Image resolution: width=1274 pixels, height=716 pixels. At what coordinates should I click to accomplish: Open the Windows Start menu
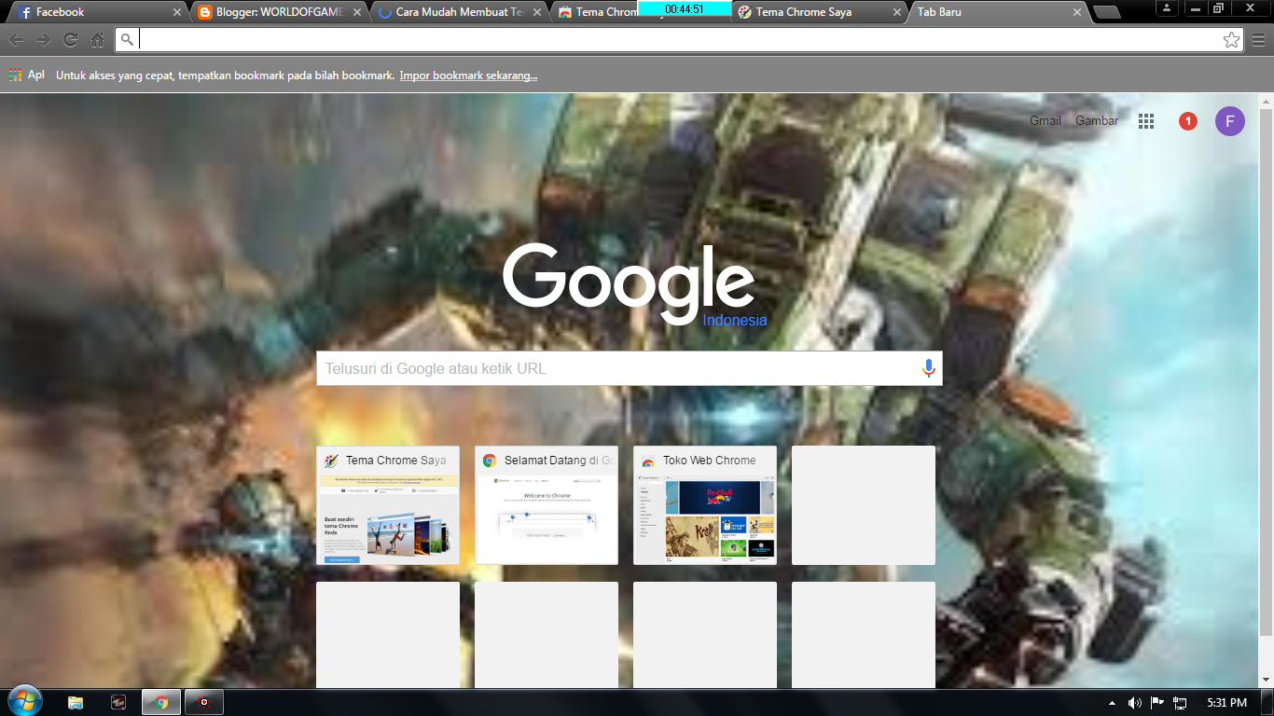click(24, 702)
